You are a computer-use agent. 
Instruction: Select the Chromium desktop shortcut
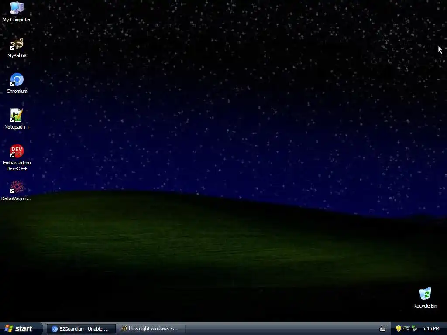(x=17, y=83)
